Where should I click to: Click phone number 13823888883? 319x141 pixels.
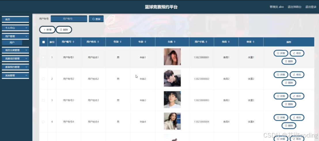(x=201, y=100)
